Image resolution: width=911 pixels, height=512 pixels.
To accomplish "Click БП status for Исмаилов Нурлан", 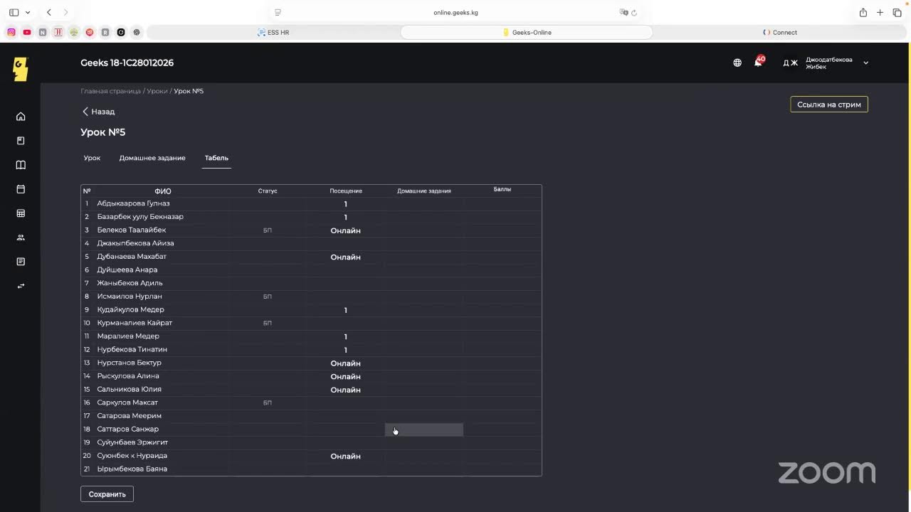I will coord(268,297).
